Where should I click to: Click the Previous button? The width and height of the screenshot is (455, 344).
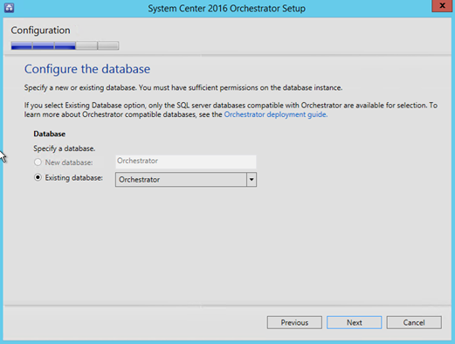[294, 322]
